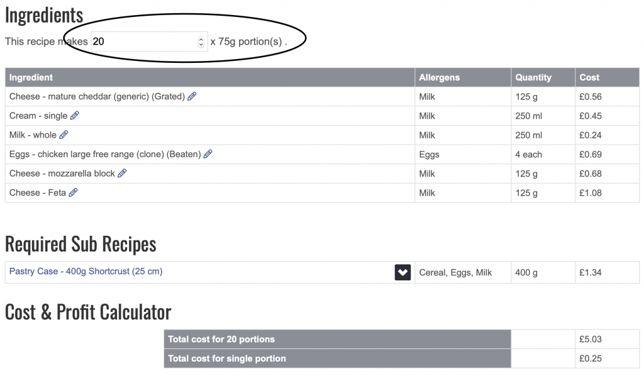Select the £5.03 total cost value

pyautogui.click(x=590, y=340)
